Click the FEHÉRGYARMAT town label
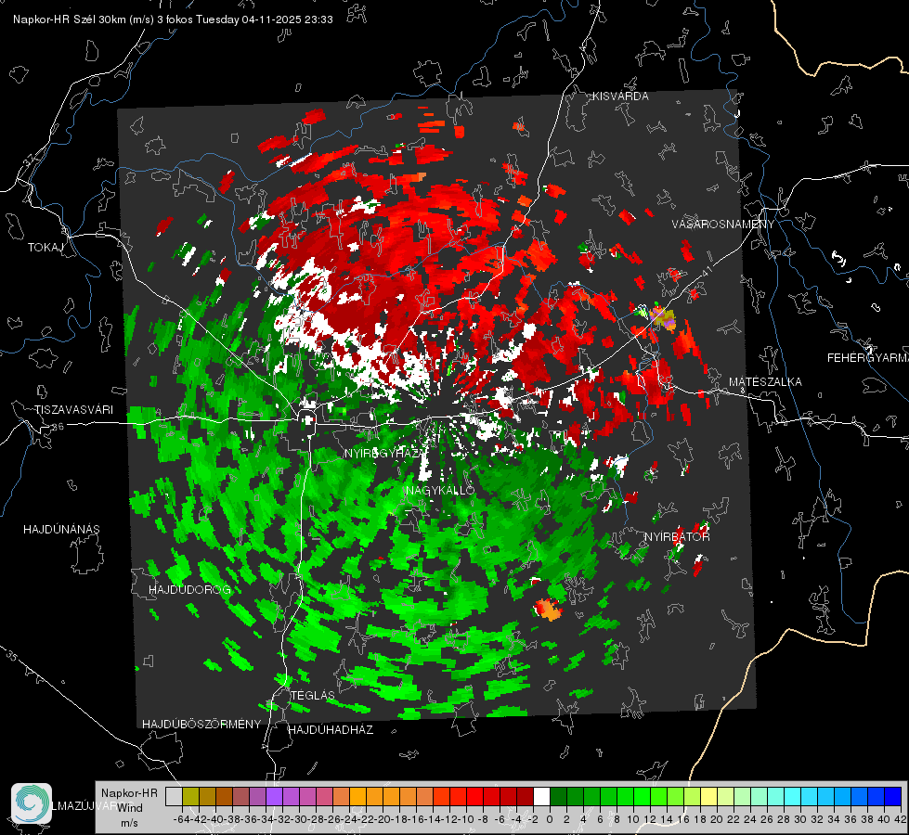The height and width of the screenshot is (835, 909). 868,358
